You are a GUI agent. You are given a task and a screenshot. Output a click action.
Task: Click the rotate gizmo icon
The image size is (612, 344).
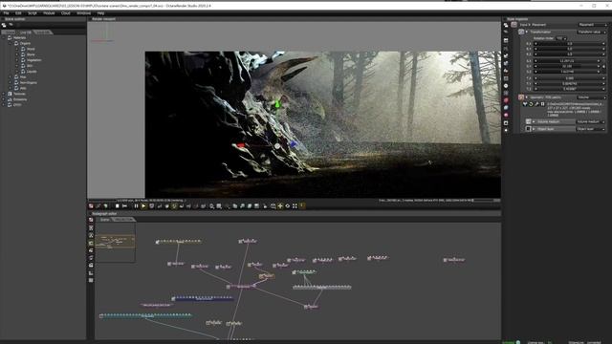click(288, 206)
